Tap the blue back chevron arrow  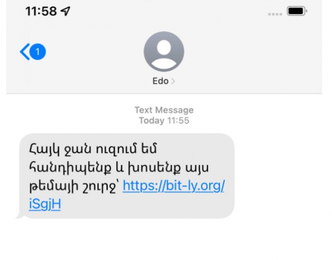pos(25,52)
